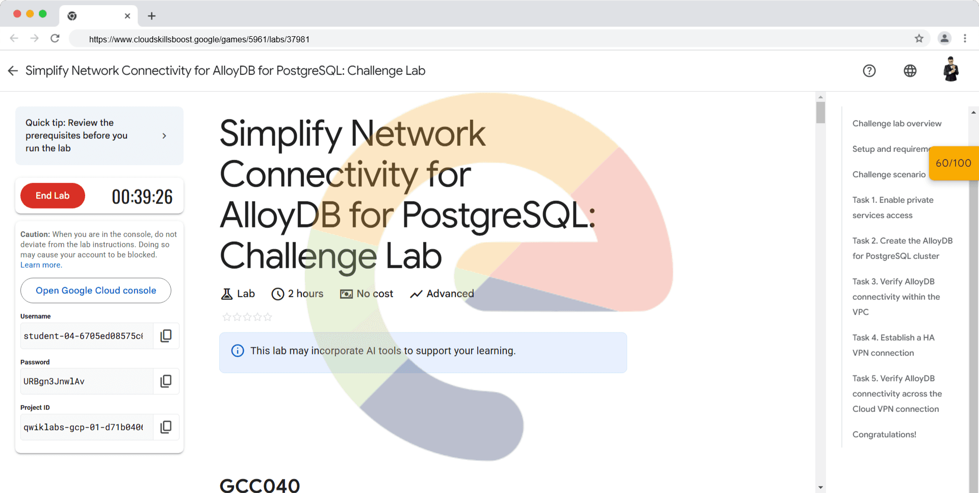Open the help question mark icon
Viewport: 979px width, 493px height.
tap(869, 71)
